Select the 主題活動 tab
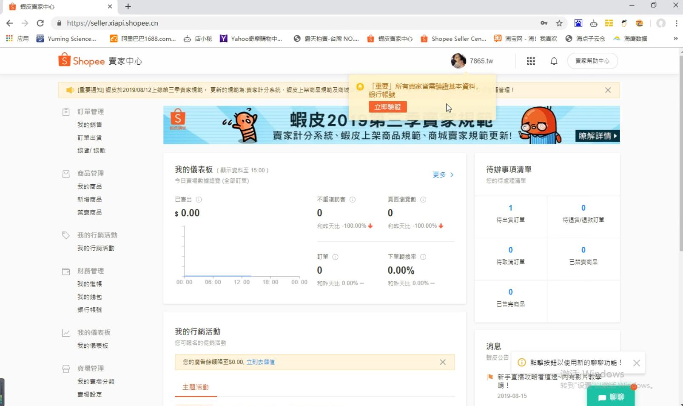Viewport: 683px width, 406px height. [x=196, y=387]
